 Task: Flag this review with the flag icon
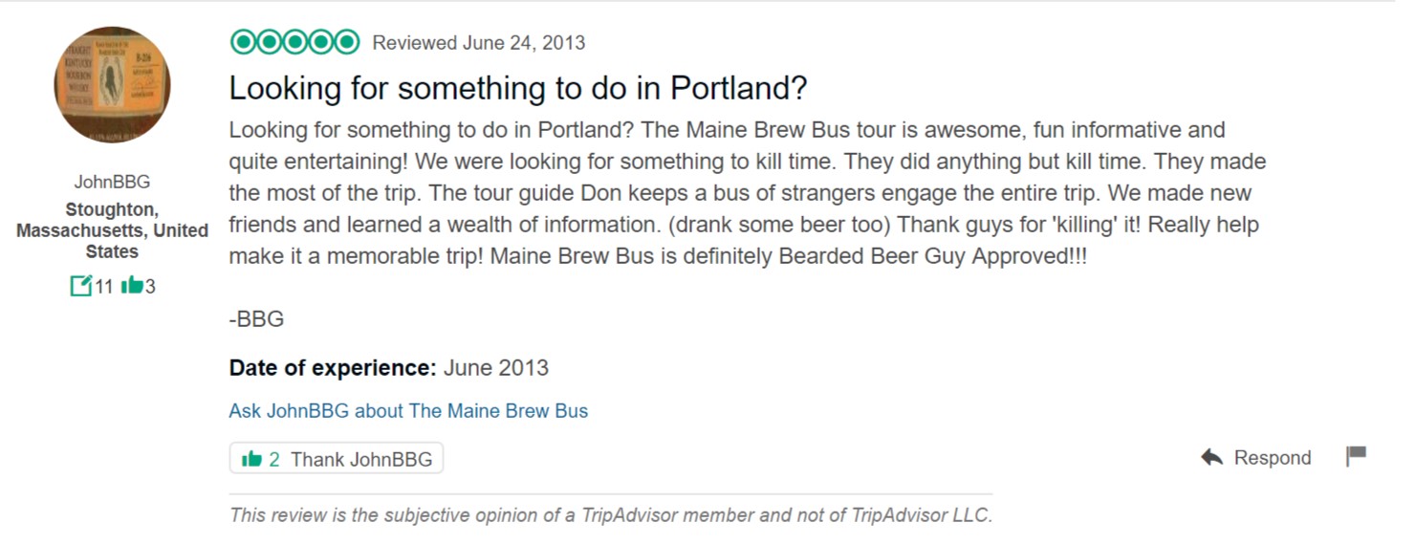[1356, 456]
